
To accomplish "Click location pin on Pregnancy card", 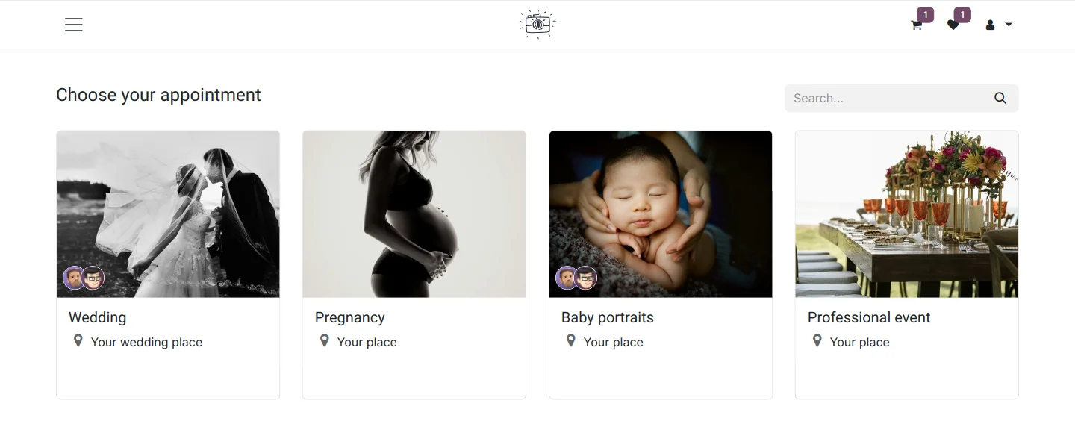I will pos(324,341).
